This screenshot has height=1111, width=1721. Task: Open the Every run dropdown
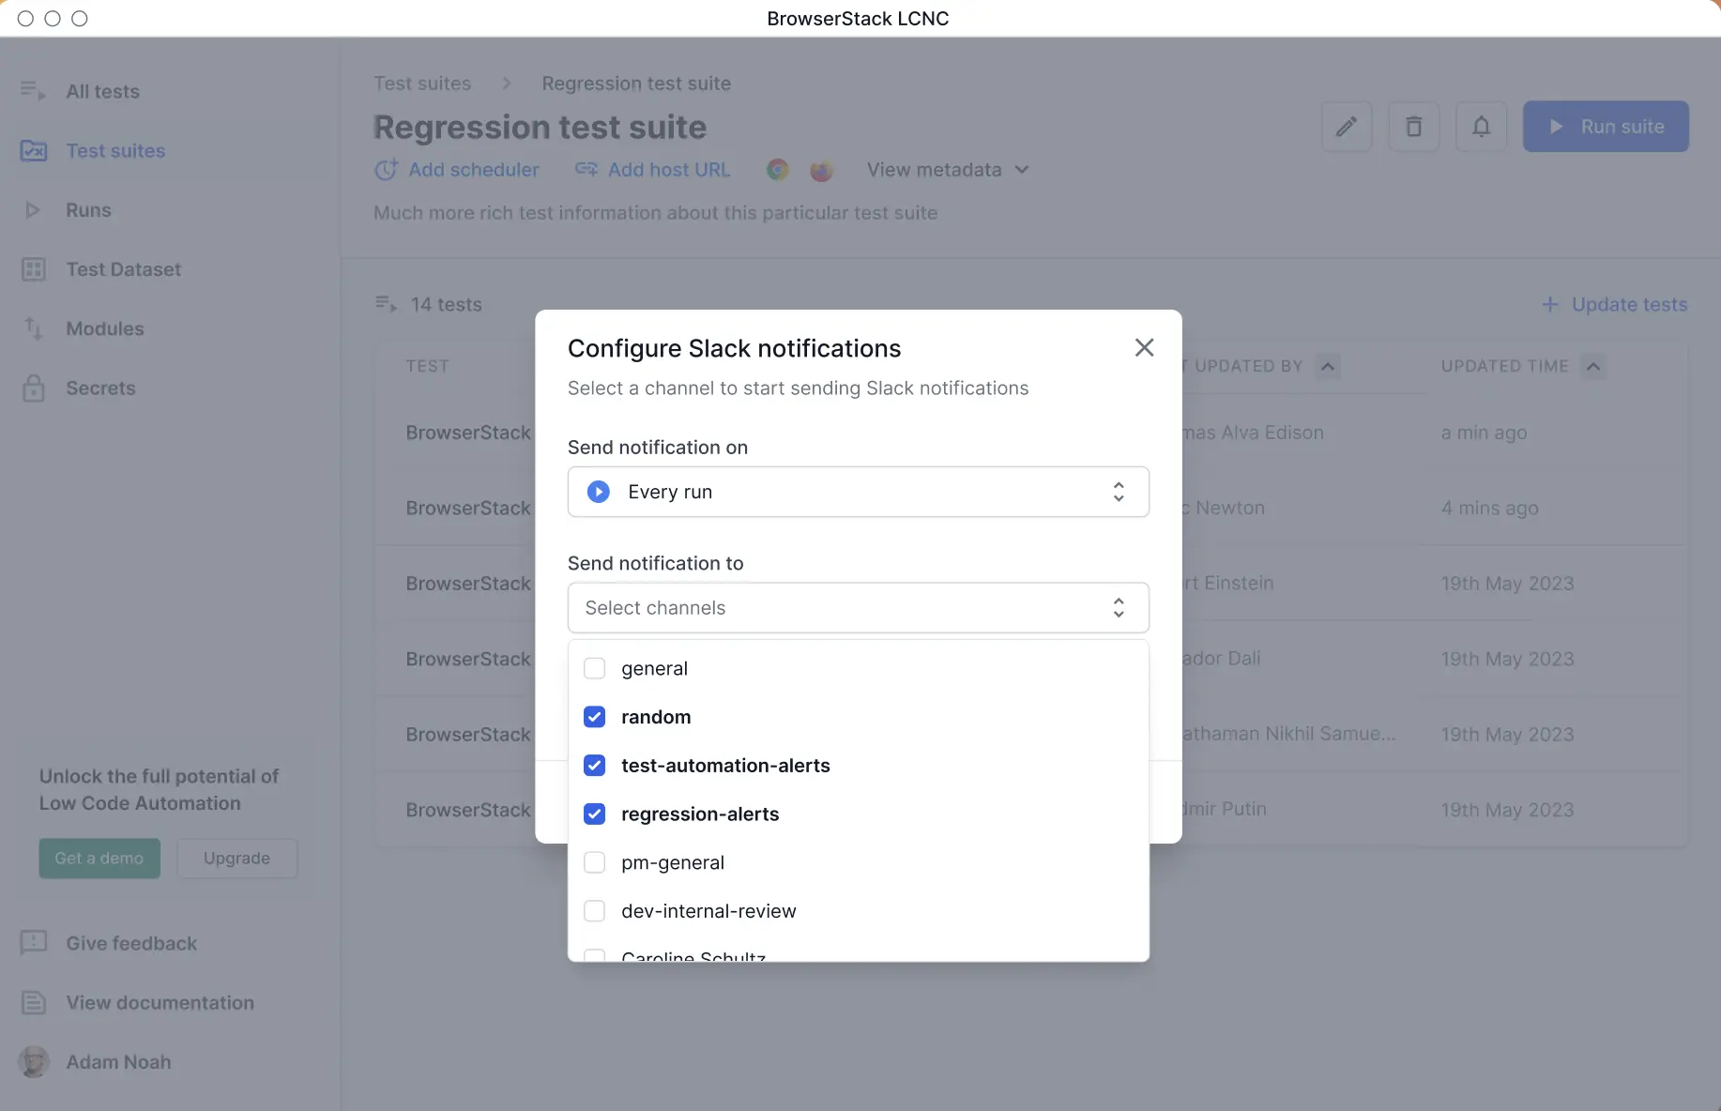point(858,492)
